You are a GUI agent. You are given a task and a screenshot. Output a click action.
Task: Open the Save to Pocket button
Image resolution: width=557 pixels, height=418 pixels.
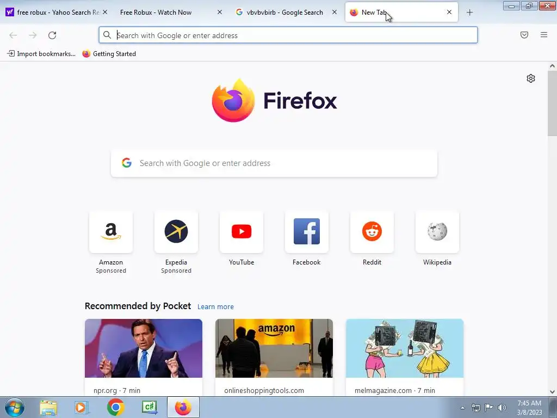coord(524,35)
